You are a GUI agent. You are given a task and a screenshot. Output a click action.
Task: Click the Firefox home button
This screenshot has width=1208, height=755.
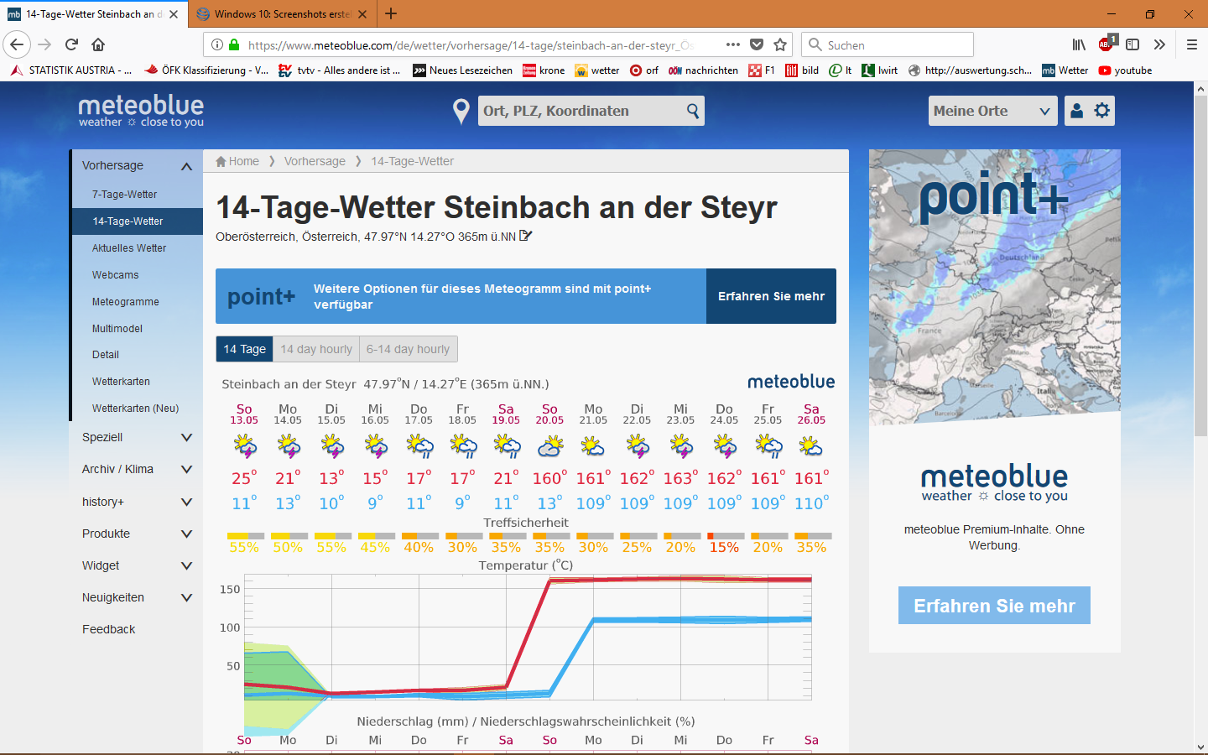pos(98,44)
